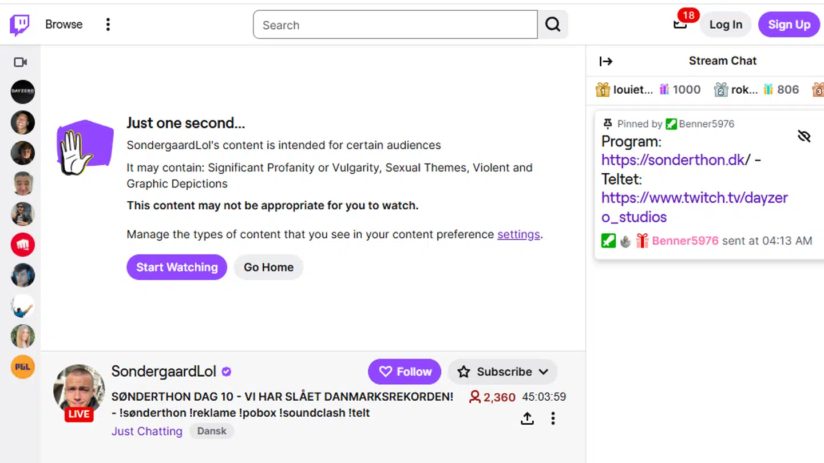This screenshot has width=824, height=463.
Task: Open the PGL channel avatar in sidebar
Action: click(23, 367)
